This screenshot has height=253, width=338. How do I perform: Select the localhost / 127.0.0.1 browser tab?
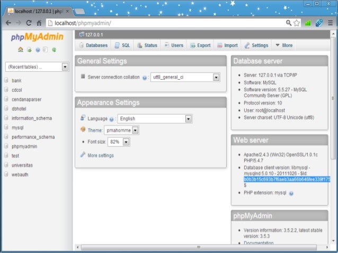point(38,11)
